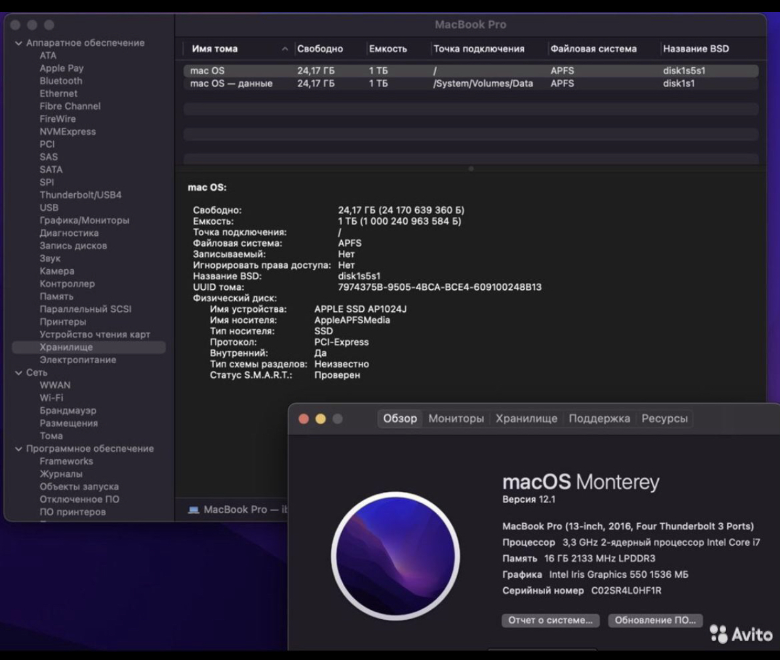
Task: Open the Ресурсы tab
Action: [x=664, y=418]
